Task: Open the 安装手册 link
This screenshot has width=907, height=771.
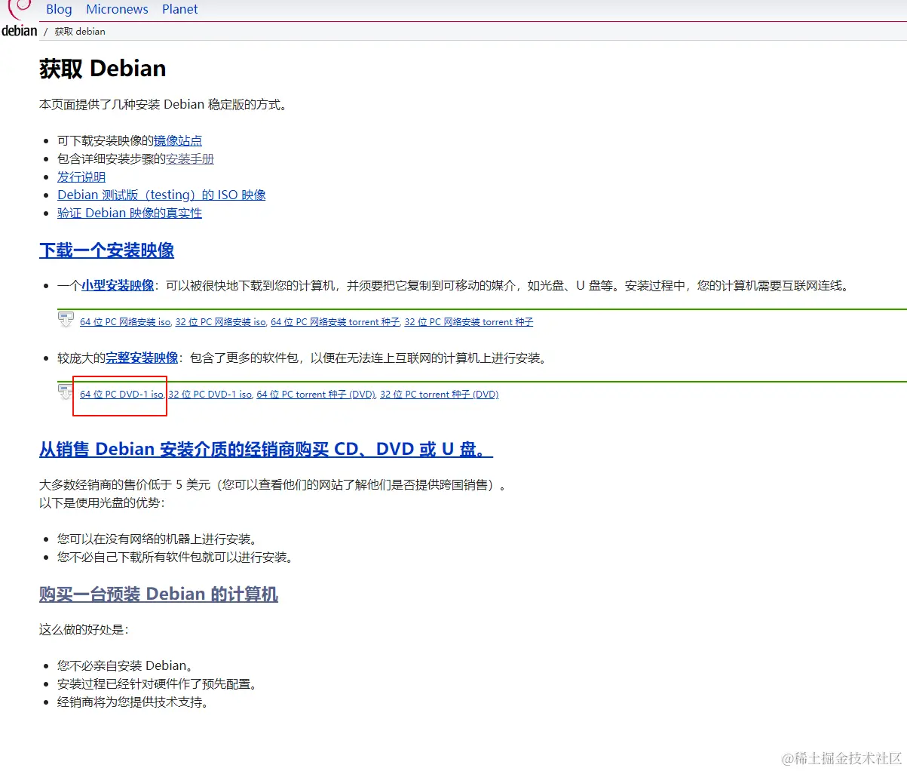Action: coord(190,158)
